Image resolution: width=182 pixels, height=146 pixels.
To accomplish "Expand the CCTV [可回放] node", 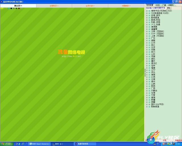I will pos(147,34).
